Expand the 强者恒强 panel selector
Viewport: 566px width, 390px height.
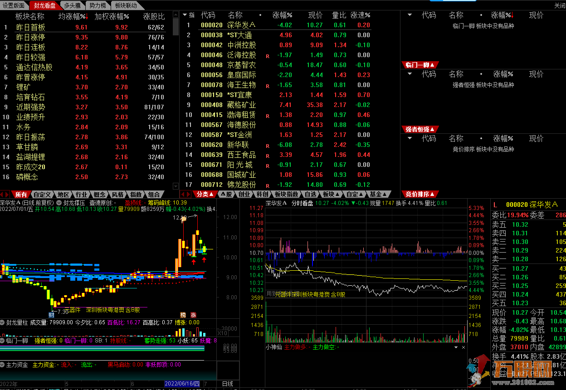pyautogui.click(x=420, y=130)
